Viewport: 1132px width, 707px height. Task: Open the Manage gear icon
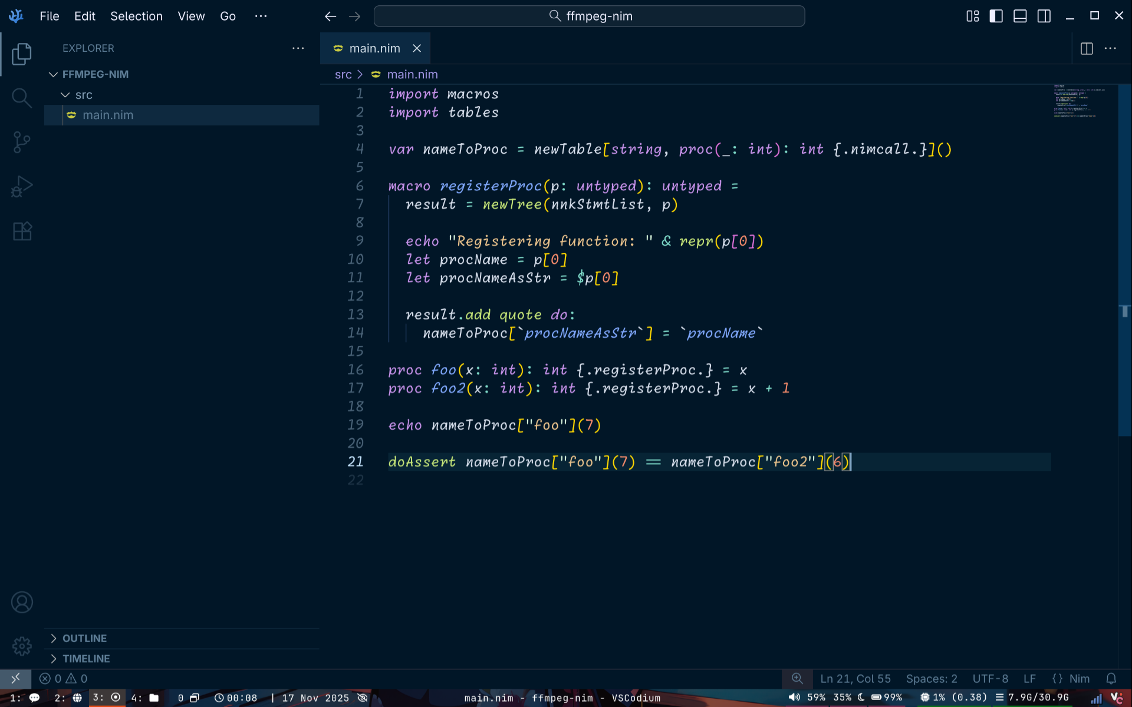[22, 646]
